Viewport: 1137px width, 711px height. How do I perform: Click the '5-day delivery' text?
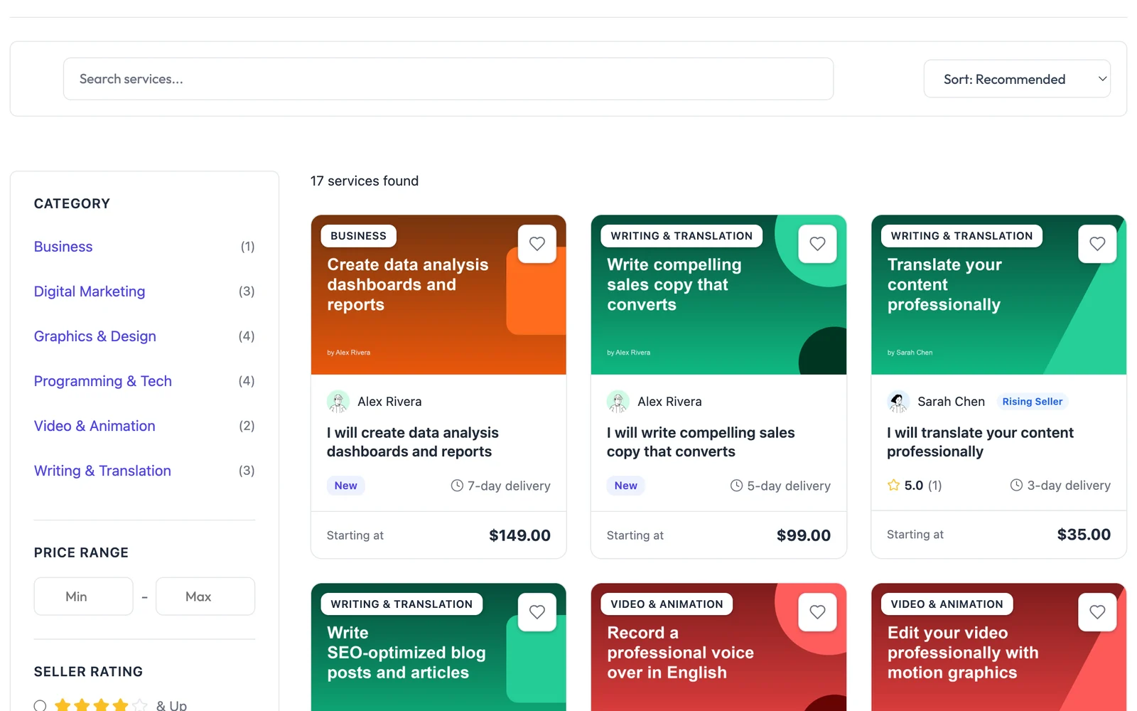[789, 486]
